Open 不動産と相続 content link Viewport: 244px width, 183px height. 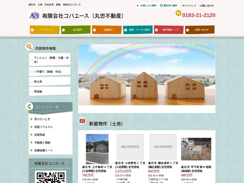(42, 143)
